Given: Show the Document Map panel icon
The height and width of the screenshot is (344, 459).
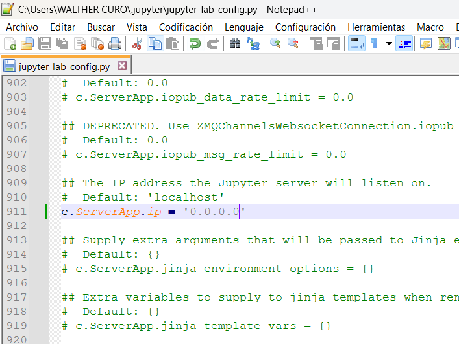Looking at the screenshot, I should click(444, 44).
